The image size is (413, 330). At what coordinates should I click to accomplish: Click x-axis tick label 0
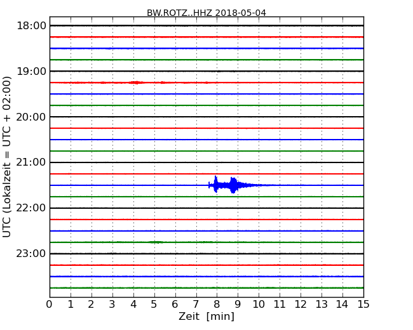tap(50, 305)
